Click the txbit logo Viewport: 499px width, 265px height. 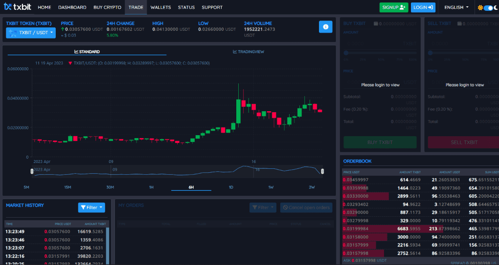coord(18,7)
